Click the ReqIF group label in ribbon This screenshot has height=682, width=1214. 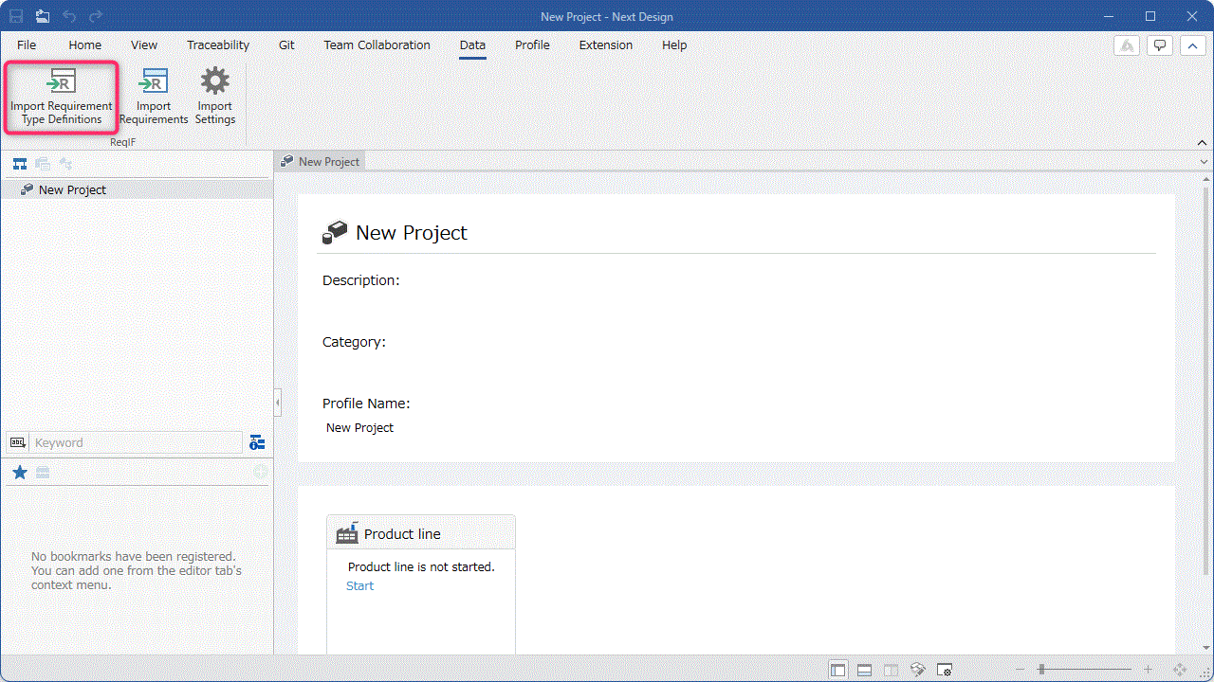pos(123,142)
